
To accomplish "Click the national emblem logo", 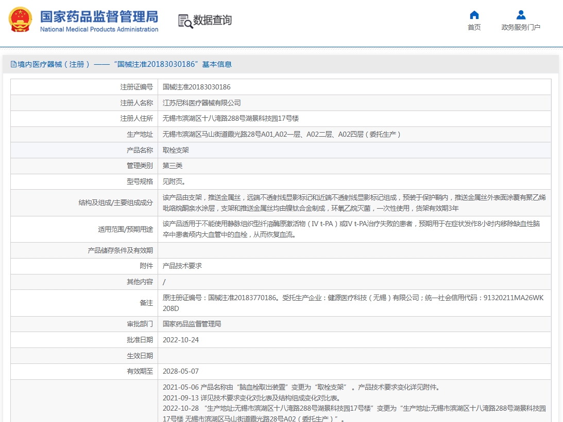I will point(21,20).
